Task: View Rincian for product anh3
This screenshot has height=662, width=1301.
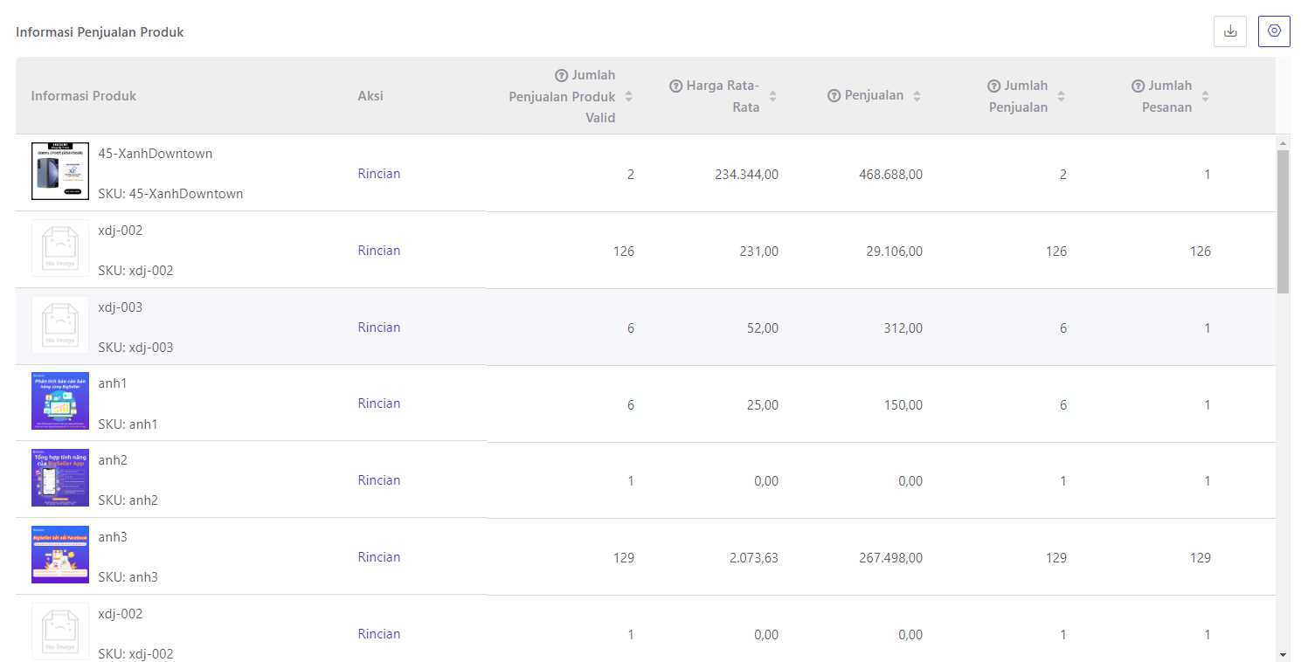Action: click(379, 557)
